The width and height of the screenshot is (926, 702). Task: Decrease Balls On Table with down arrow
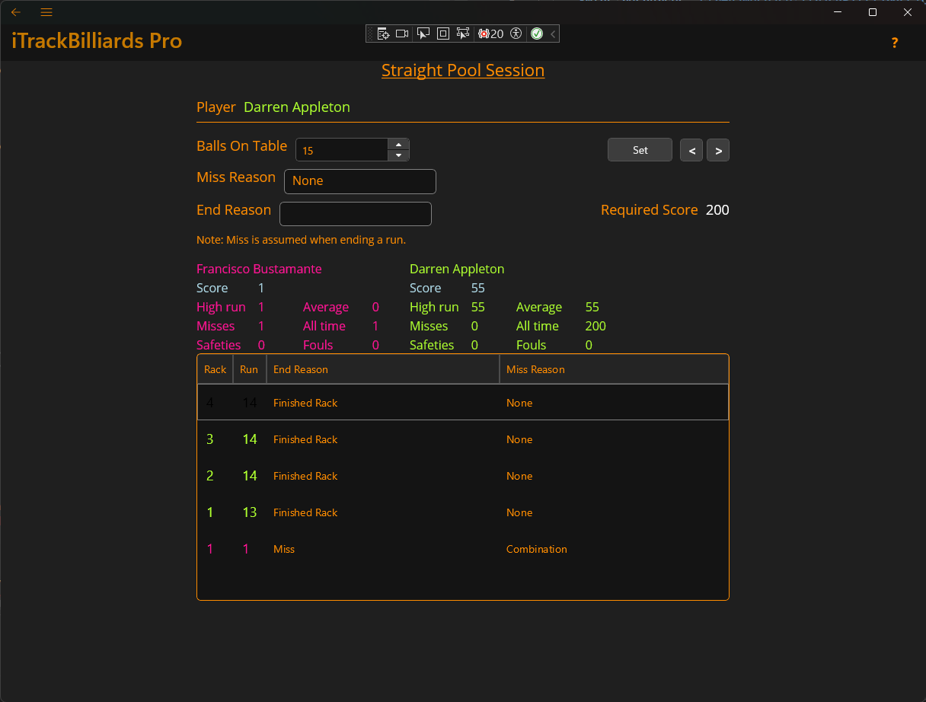click(x=398, y=155)
